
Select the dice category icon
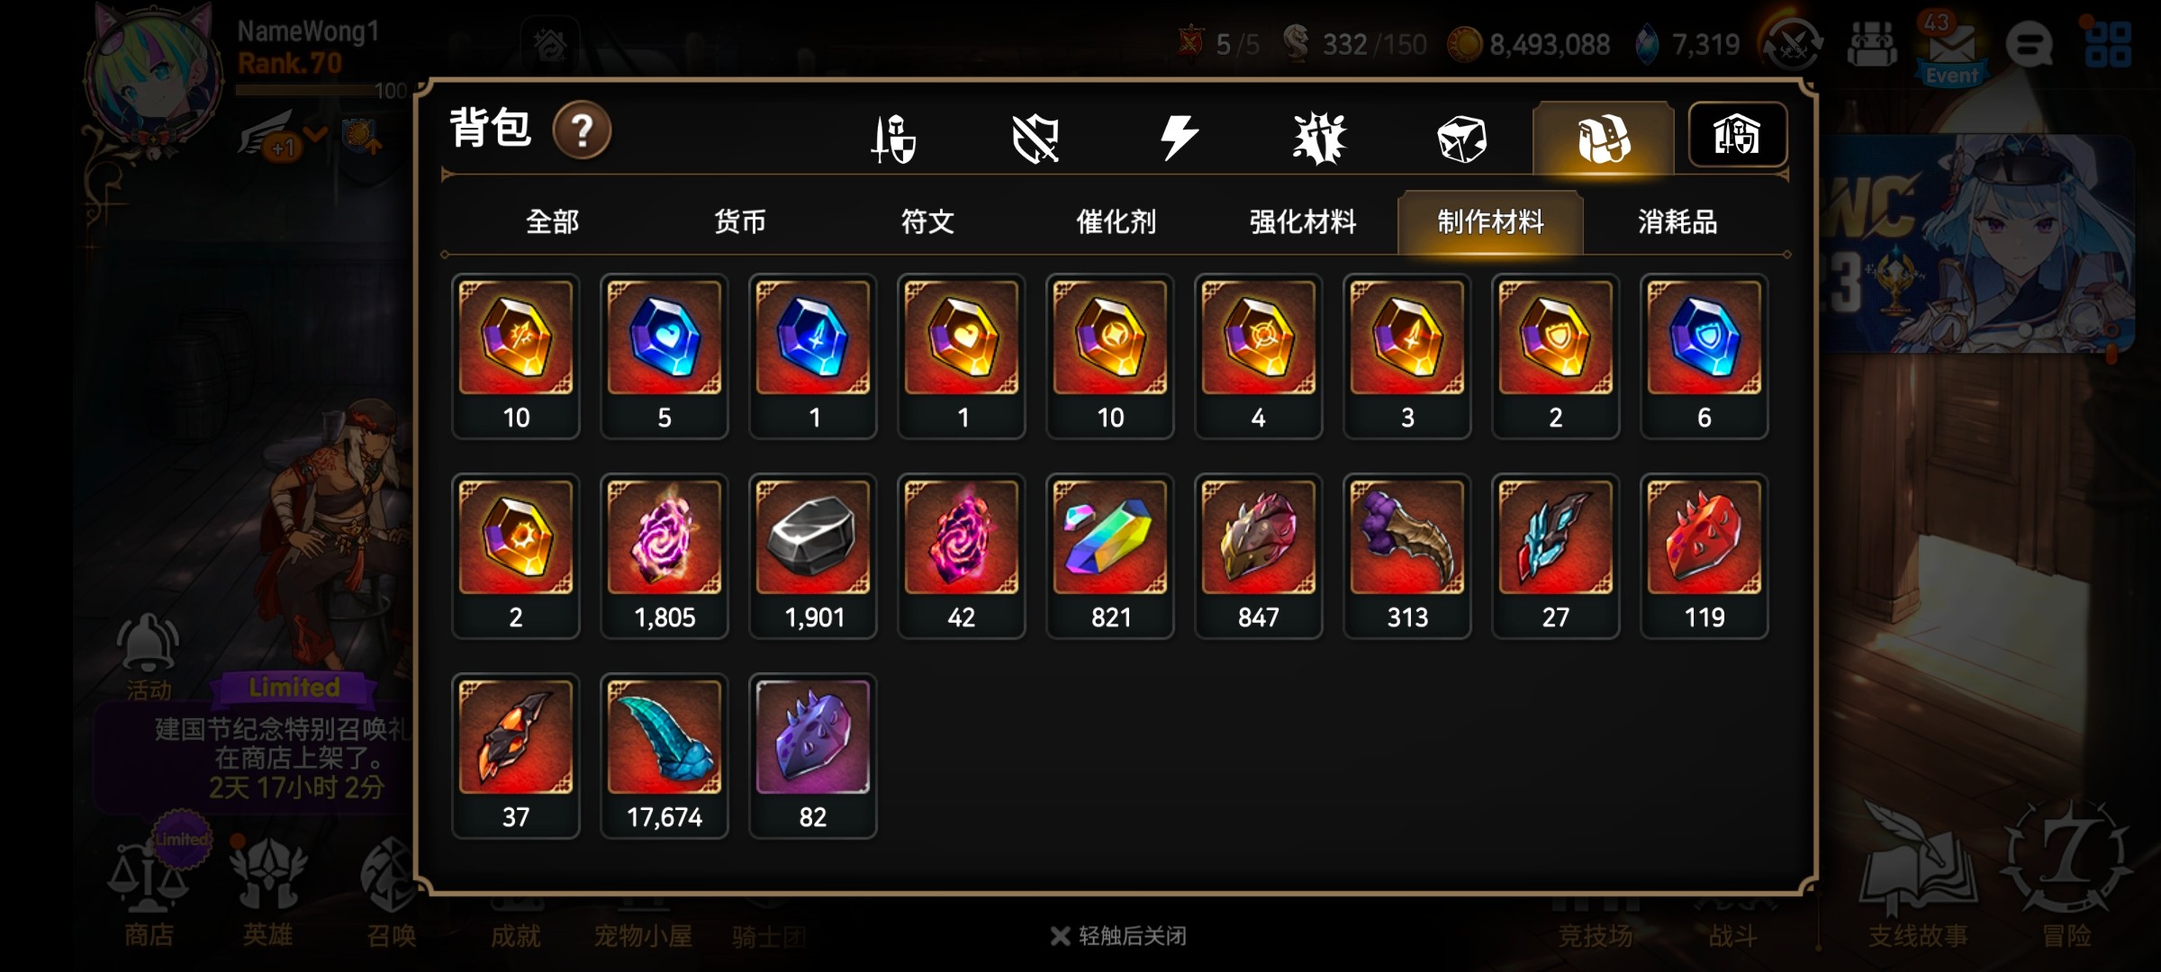click(x=1460, y=139)
